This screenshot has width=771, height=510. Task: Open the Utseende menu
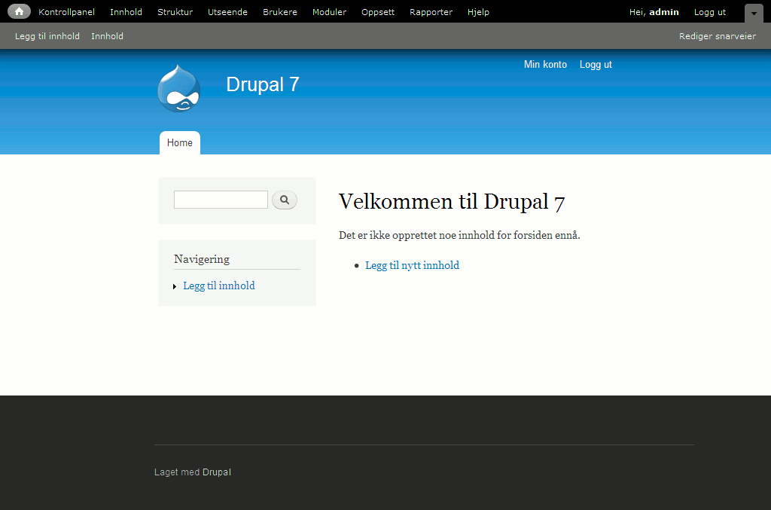point(227,11)
